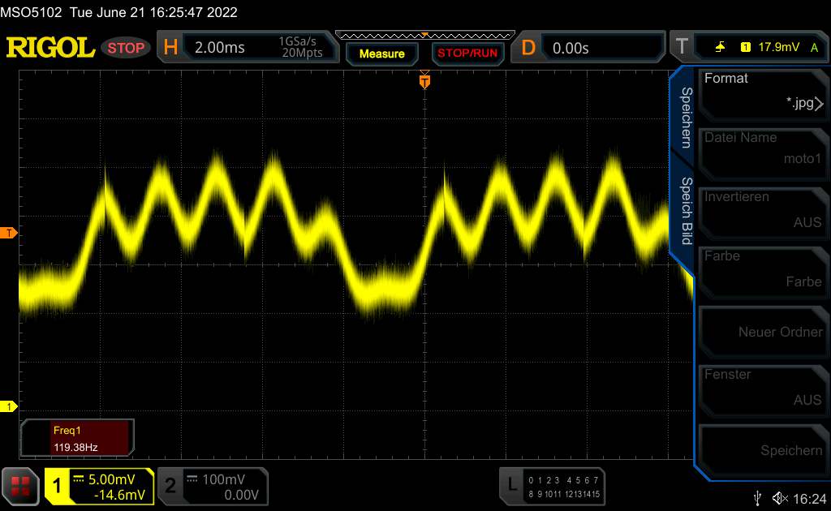Click the Datei Name moto1 field
Viewport: 831px width, 511px height.
(x=763, y=153)
